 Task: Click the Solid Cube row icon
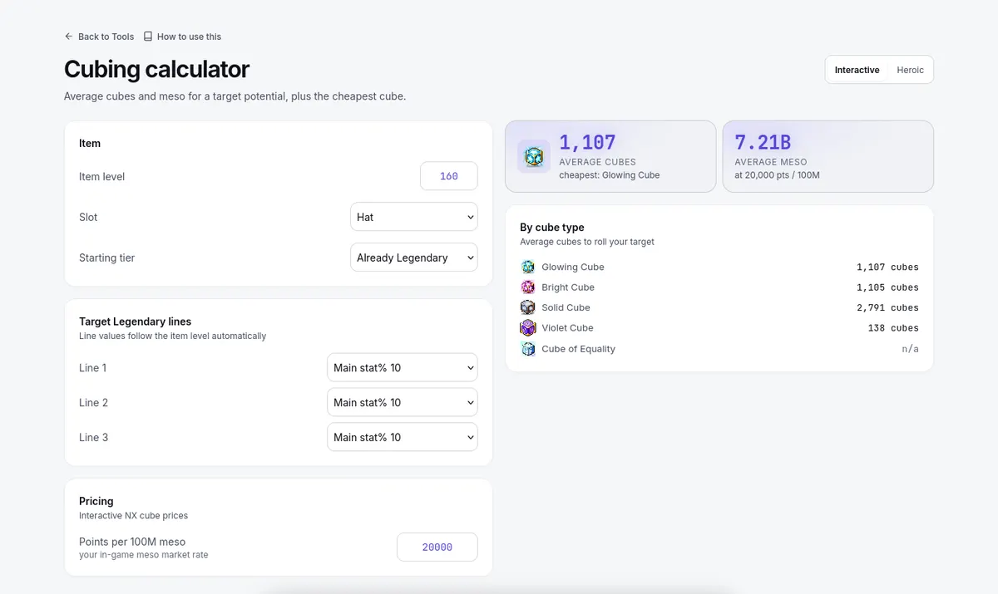click(527, 307)
